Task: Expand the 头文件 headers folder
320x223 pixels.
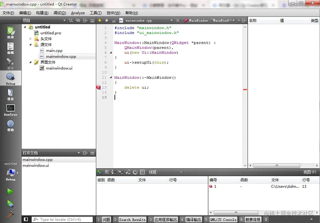Action: click(x=31, y=39)
